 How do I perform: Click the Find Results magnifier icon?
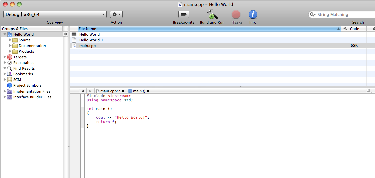(x=10, y=68)
